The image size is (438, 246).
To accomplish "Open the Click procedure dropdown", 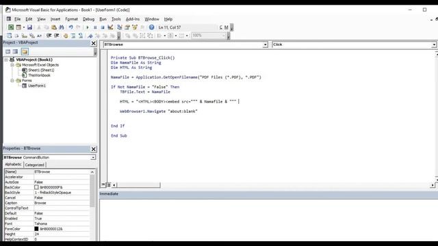I will coord(434,44).
